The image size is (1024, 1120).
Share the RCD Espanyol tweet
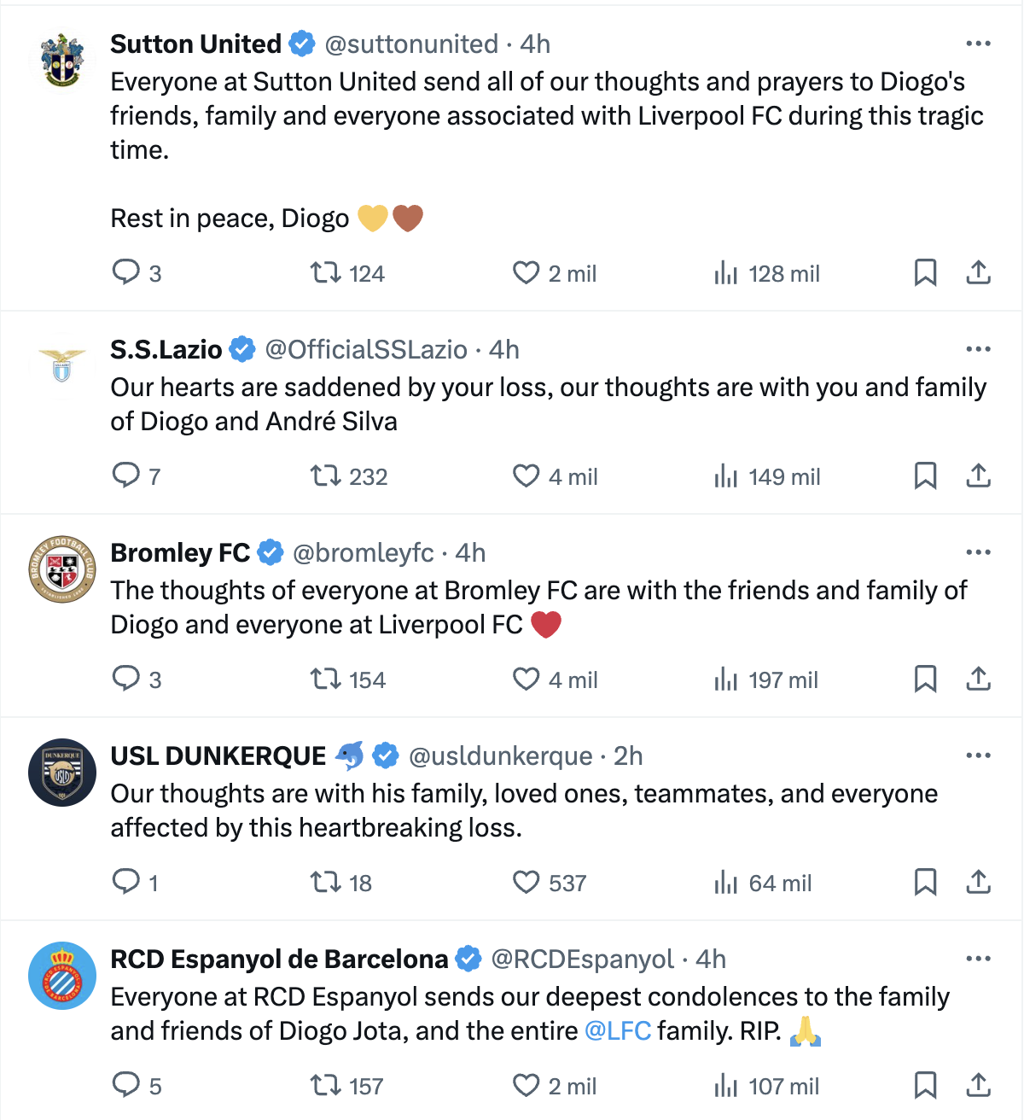pyautogui.click(x=979, y=1086)
